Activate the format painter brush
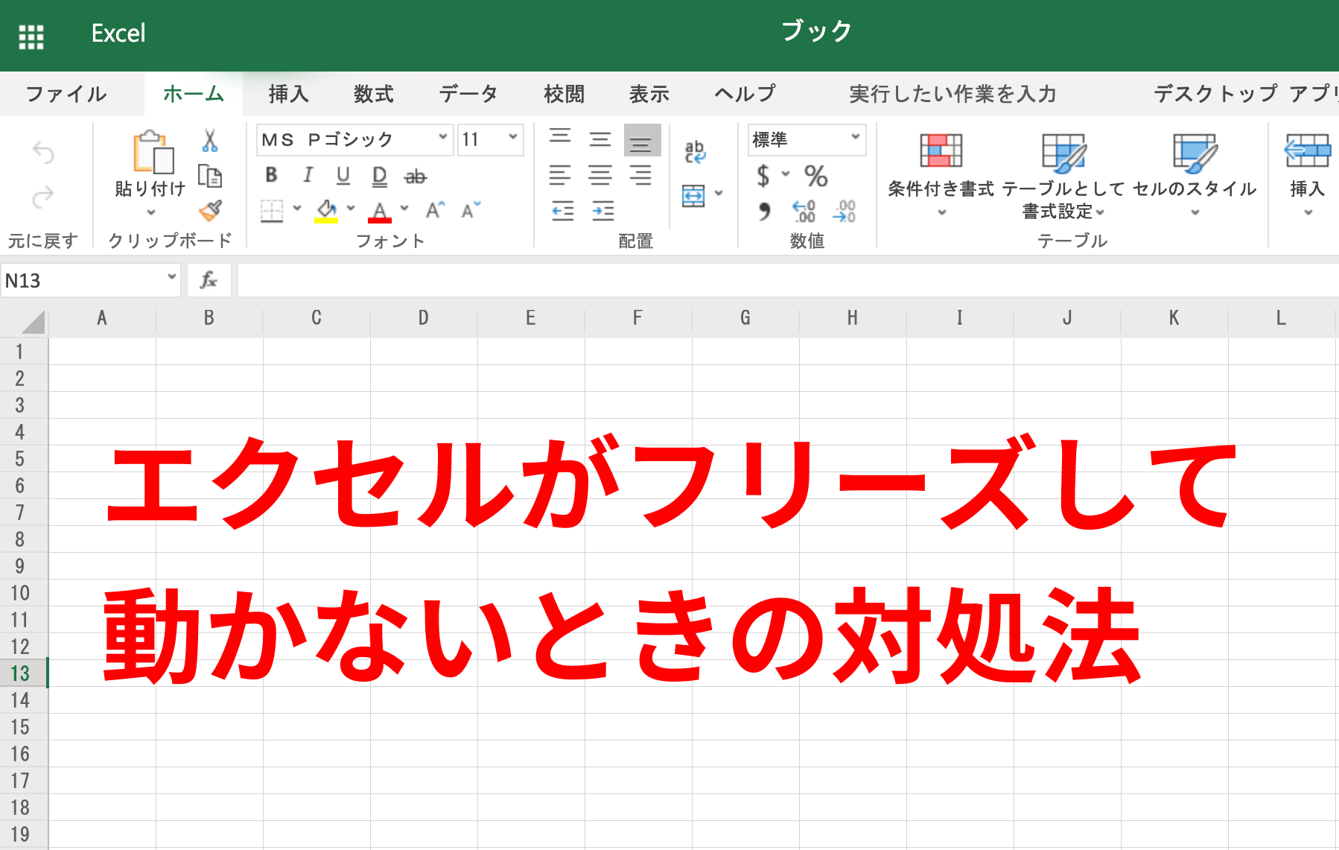Viewport: 1339px width, 850px height. (x=211, y=211)
